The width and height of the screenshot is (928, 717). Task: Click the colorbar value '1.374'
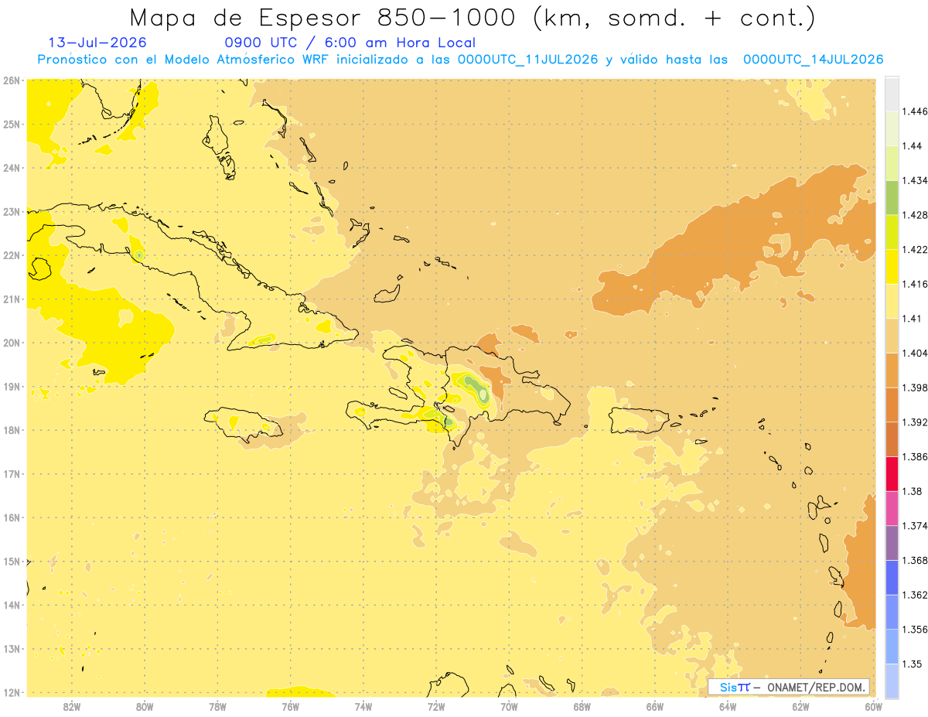[x=916, y=526]
